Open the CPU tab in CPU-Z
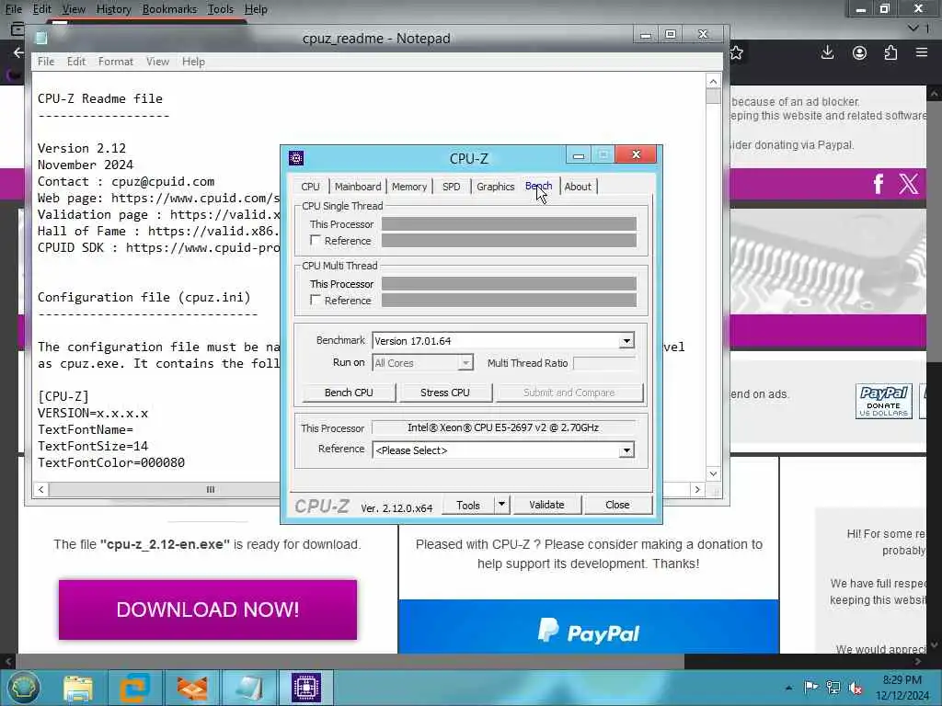 (310, 187)
